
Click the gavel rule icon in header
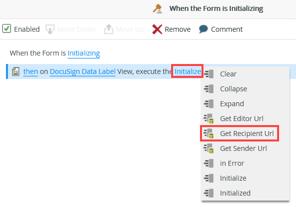click(x=157, y=8)
